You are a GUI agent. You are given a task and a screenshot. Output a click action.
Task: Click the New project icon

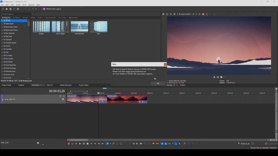(x=3, y=9)
